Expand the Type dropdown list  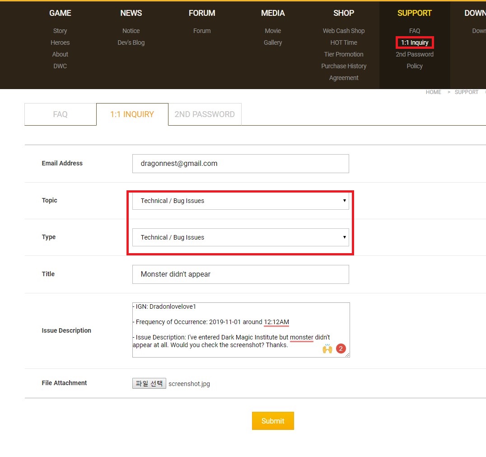pyautogui.click(x=240, y=237)
